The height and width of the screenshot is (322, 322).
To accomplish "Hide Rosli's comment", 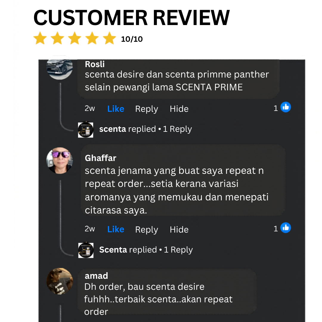I will tap(179, 109).
